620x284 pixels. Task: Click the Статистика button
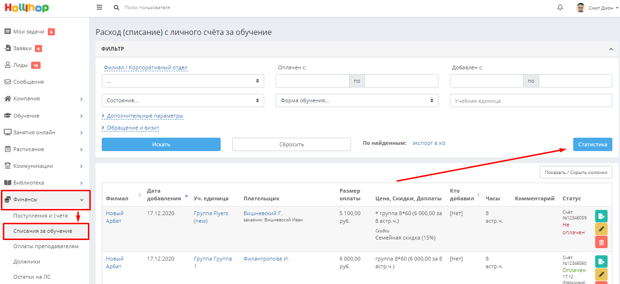click(592, 144)
